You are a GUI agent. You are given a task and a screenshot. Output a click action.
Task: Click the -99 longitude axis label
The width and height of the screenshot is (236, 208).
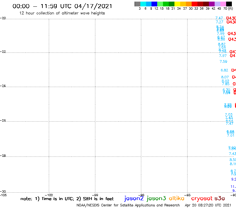tap(95, 195)
